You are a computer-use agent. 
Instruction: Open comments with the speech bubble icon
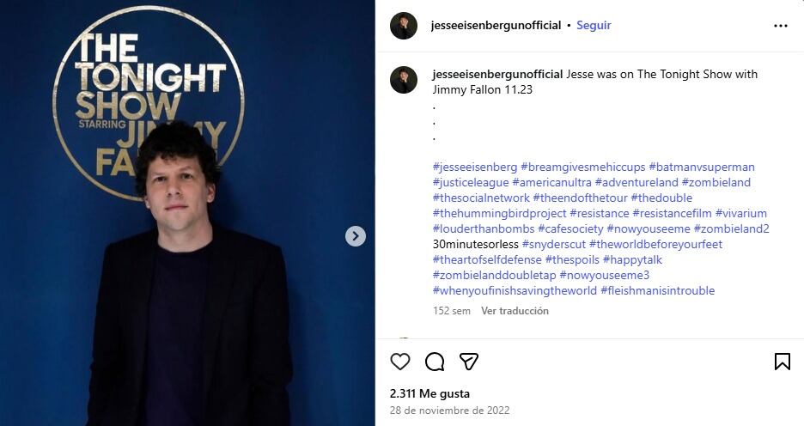coord(435,362)
